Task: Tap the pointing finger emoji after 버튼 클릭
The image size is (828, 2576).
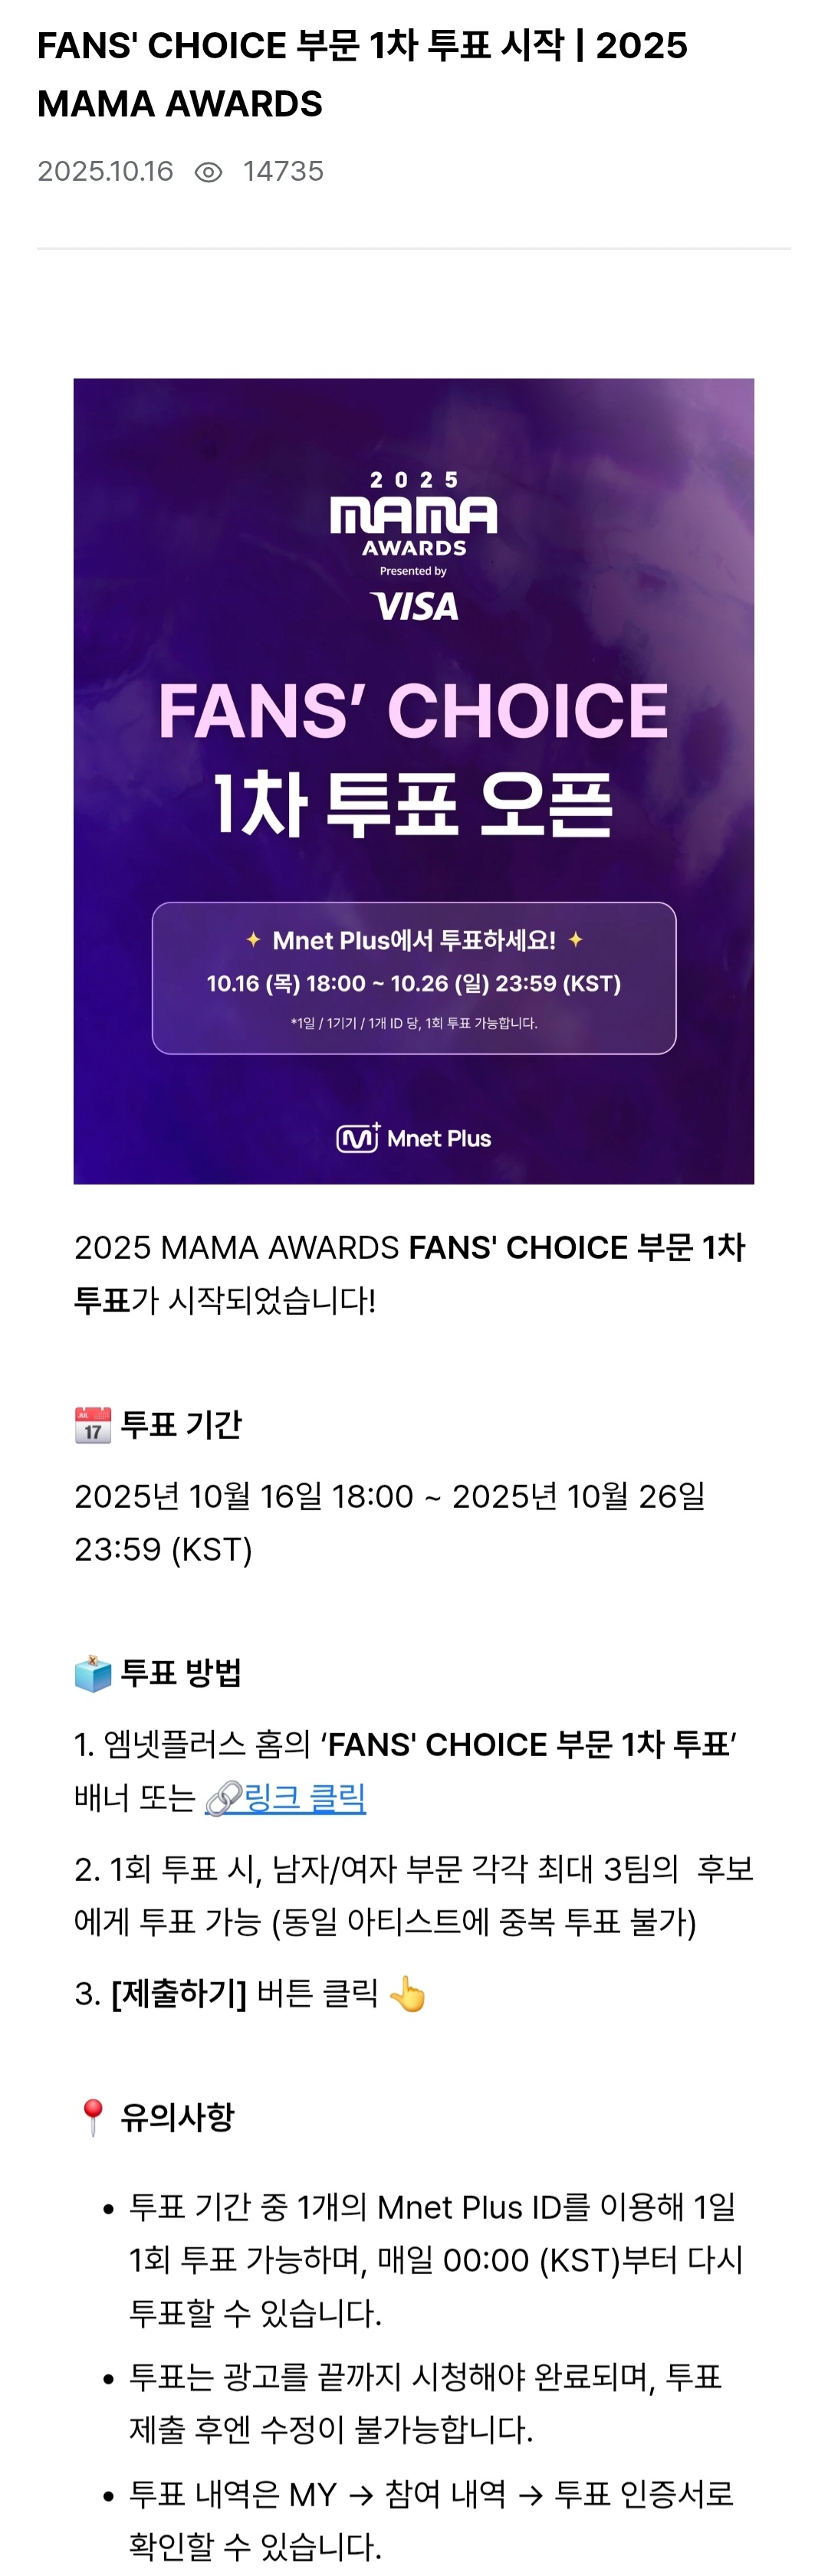Action: click(x=407, y=1994)
